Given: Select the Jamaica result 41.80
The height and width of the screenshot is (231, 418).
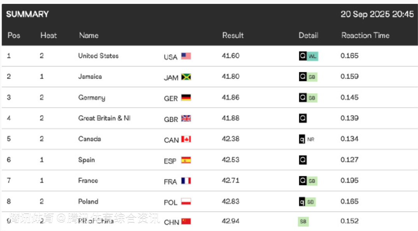Looking at the screenshot, I should tap(230, 77).
